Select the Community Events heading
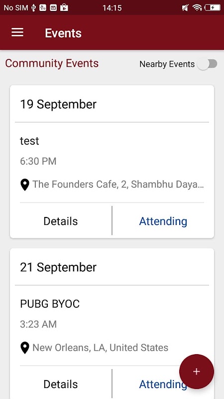224x399 pixels. pyautogui.click(x=52, y=63)
